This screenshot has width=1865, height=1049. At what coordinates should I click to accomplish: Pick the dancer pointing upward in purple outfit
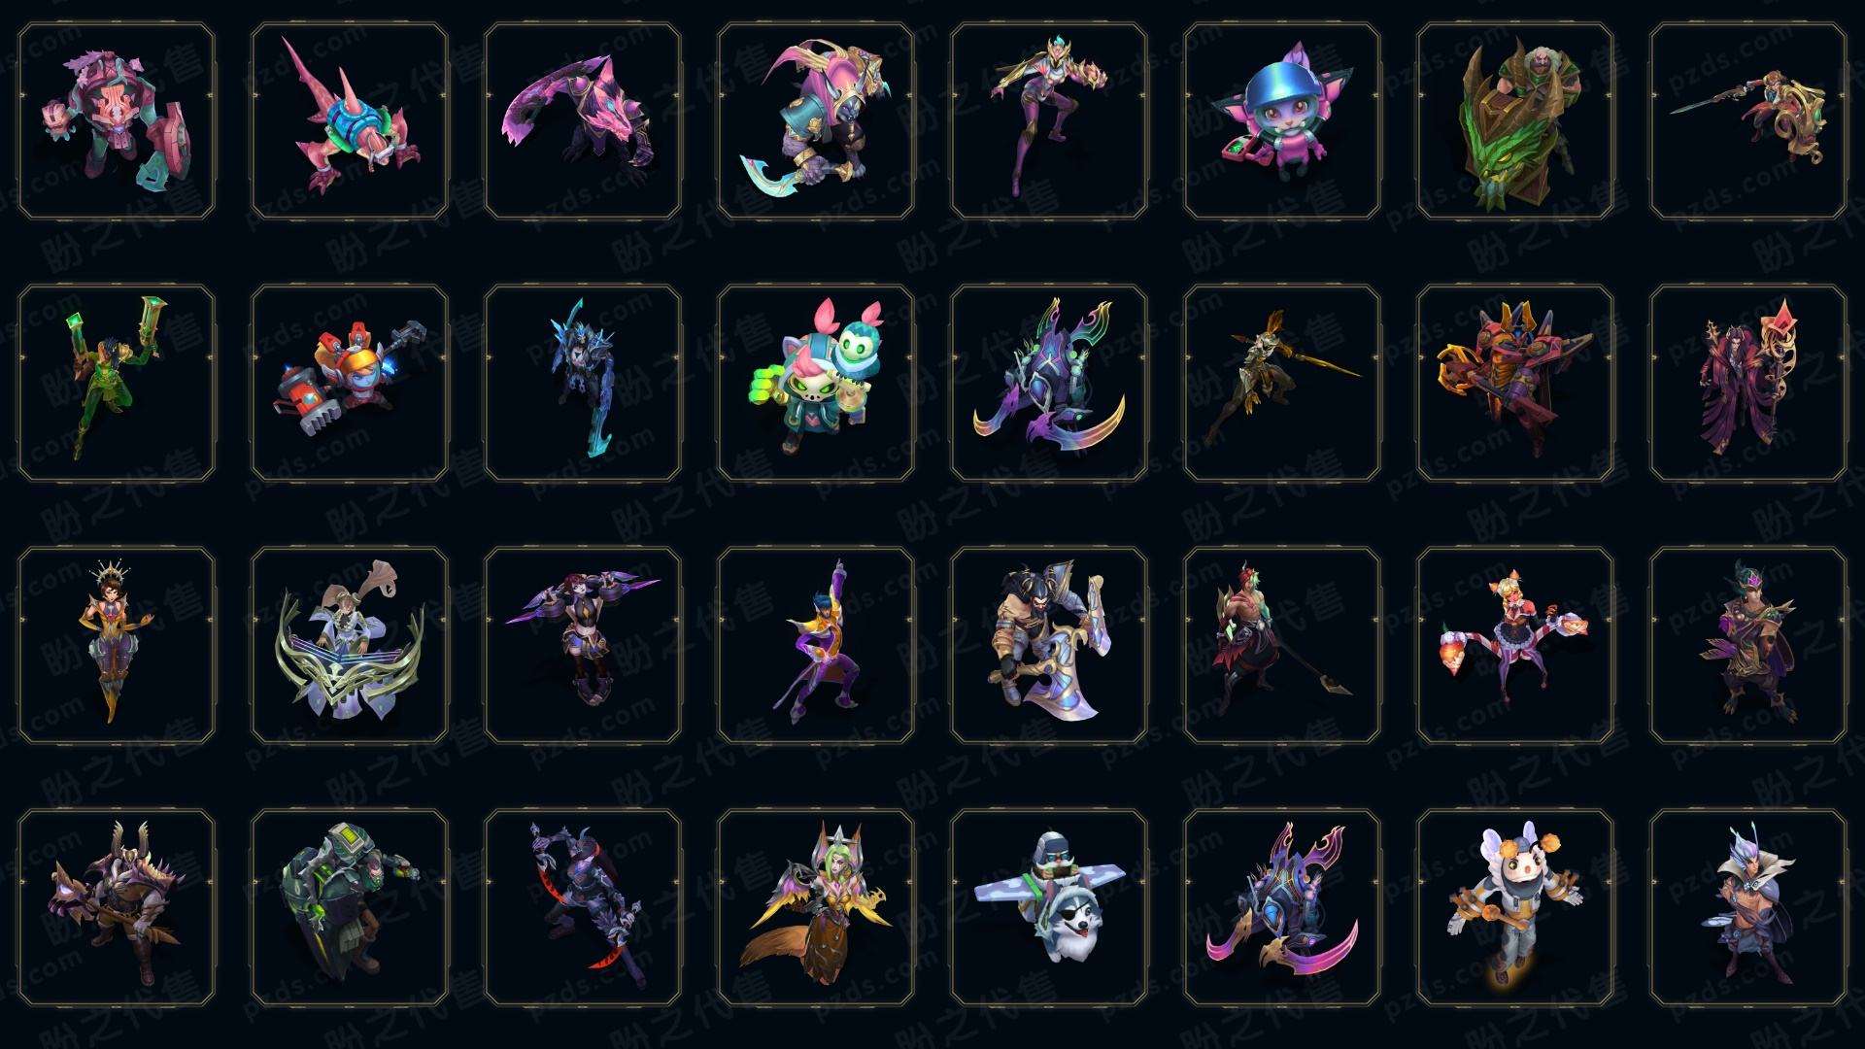click(x=816, y=645)
